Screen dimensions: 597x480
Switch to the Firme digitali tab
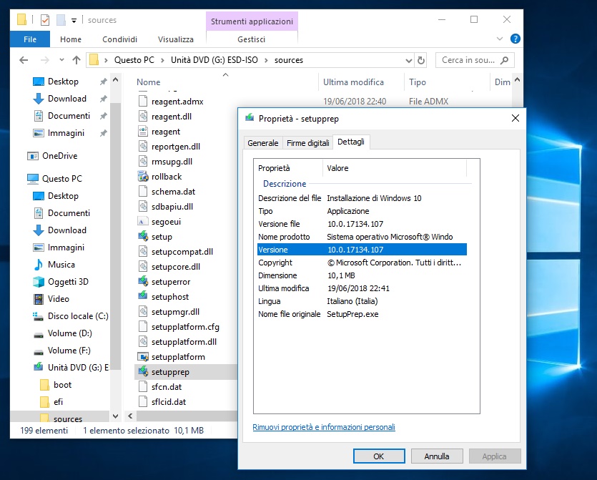tap(307, 143)
